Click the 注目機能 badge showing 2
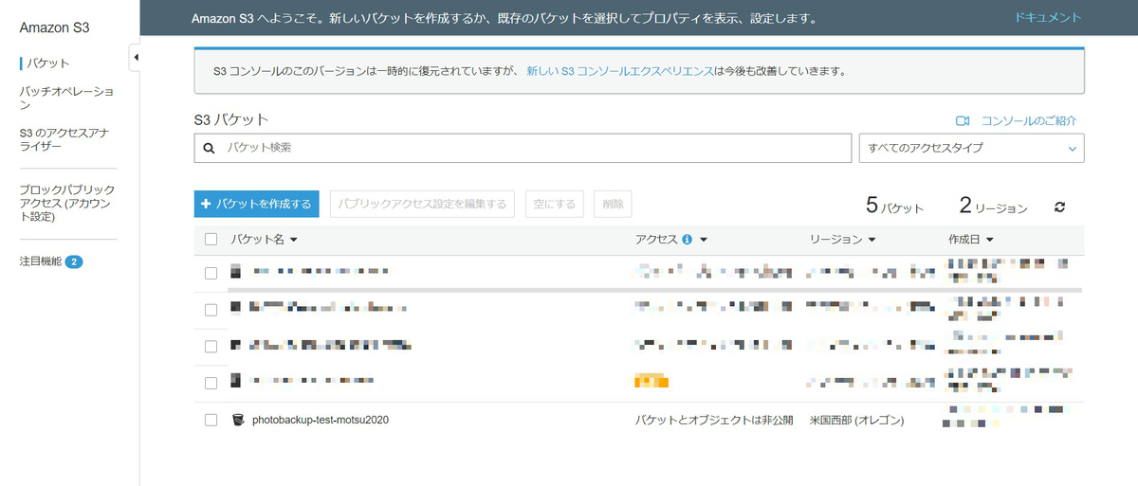This screenshot has width=1138, height=486. coord(74,261)
